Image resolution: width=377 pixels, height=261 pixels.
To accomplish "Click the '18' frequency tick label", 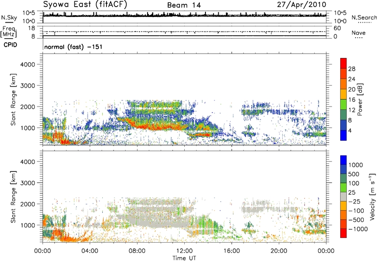I will point(32,28).
